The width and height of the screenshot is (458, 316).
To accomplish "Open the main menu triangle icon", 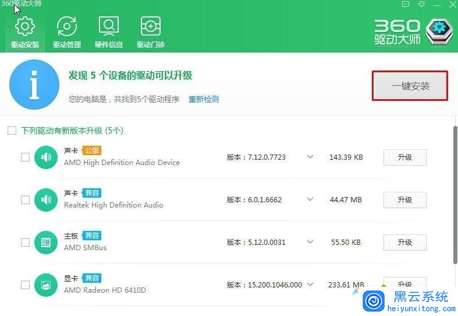I will coord(421,5).
